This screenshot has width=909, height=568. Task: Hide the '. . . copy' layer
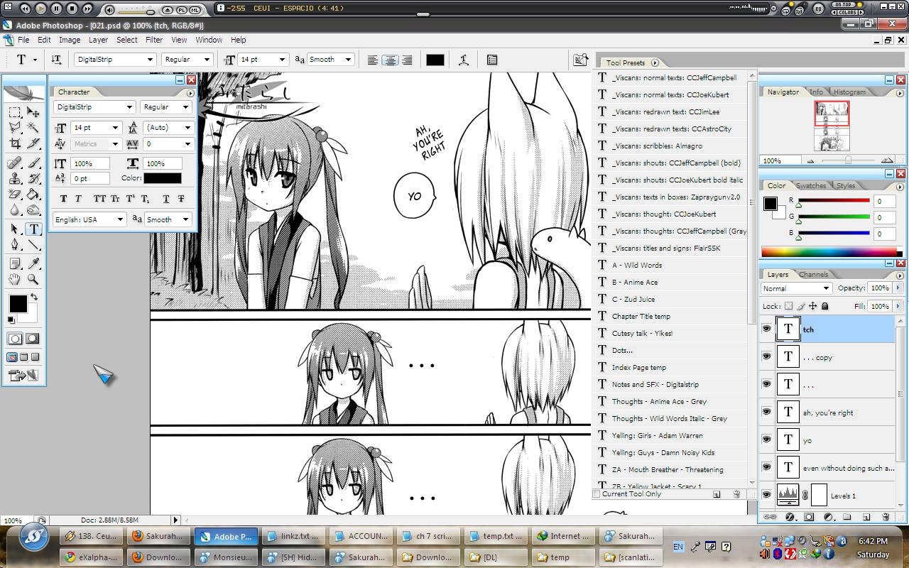click(x=766, y=356)
